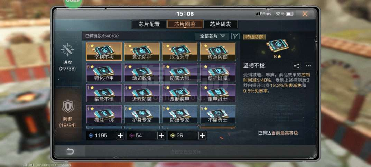Viewport: 371px width, 167px height.
Task: Switch to the 进攻 attack category
Action: (x=67, y=57)
